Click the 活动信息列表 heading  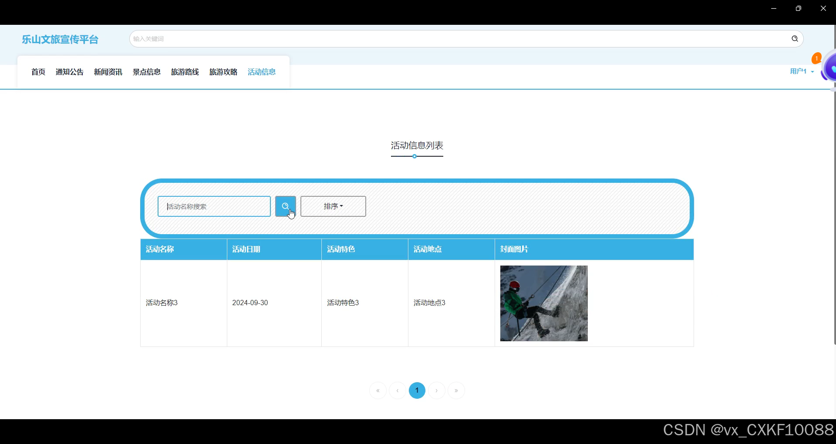[417, 145]
